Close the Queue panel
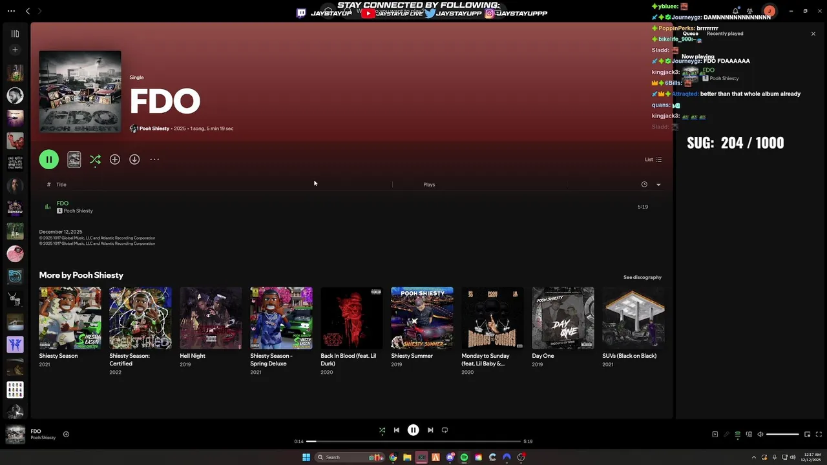This screenshot has width=827, height=465. tap(813, 34)
